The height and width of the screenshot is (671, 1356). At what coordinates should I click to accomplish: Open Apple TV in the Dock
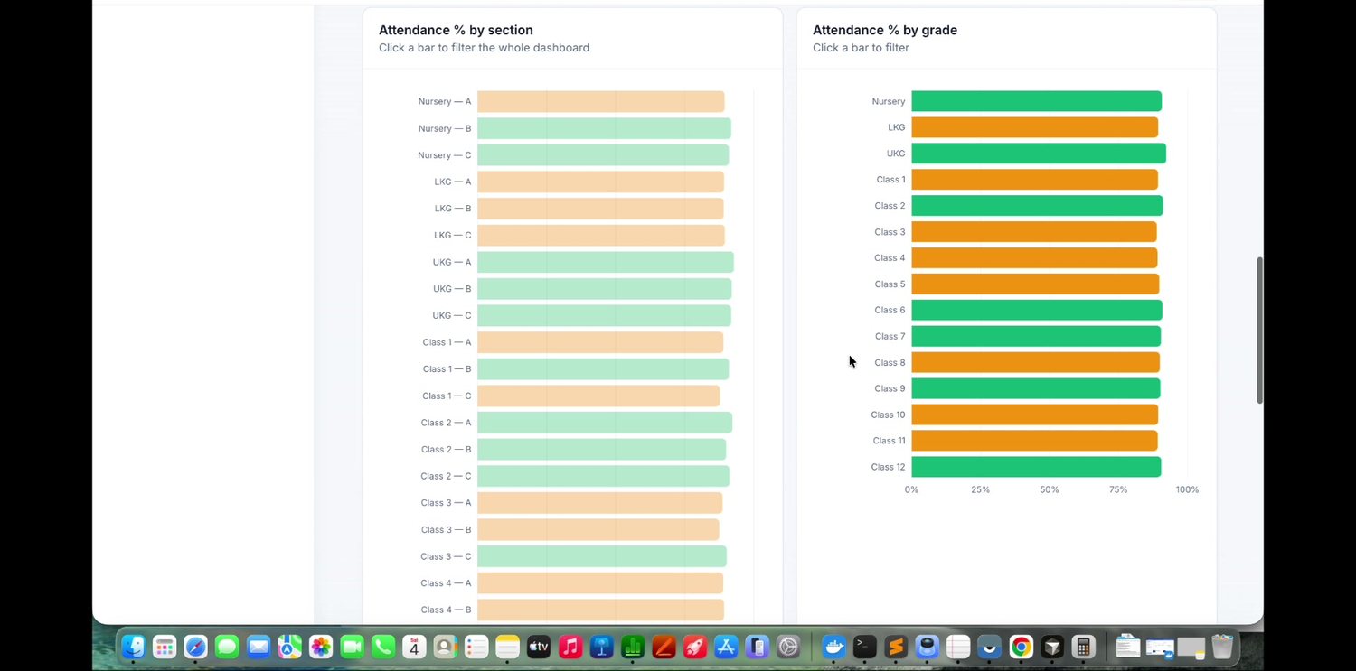point(539,647)
